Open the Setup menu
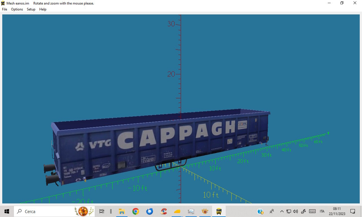The height and width of the screenshot is (217, 362). (x=31, y=9)
